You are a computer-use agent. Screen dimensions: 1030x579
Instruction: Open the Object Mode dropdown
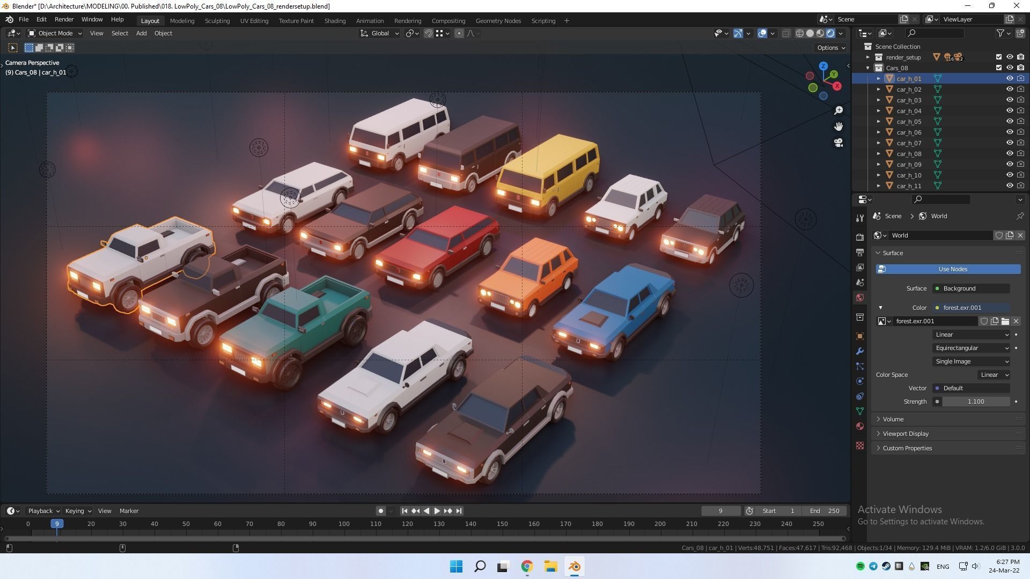(55, 33)
